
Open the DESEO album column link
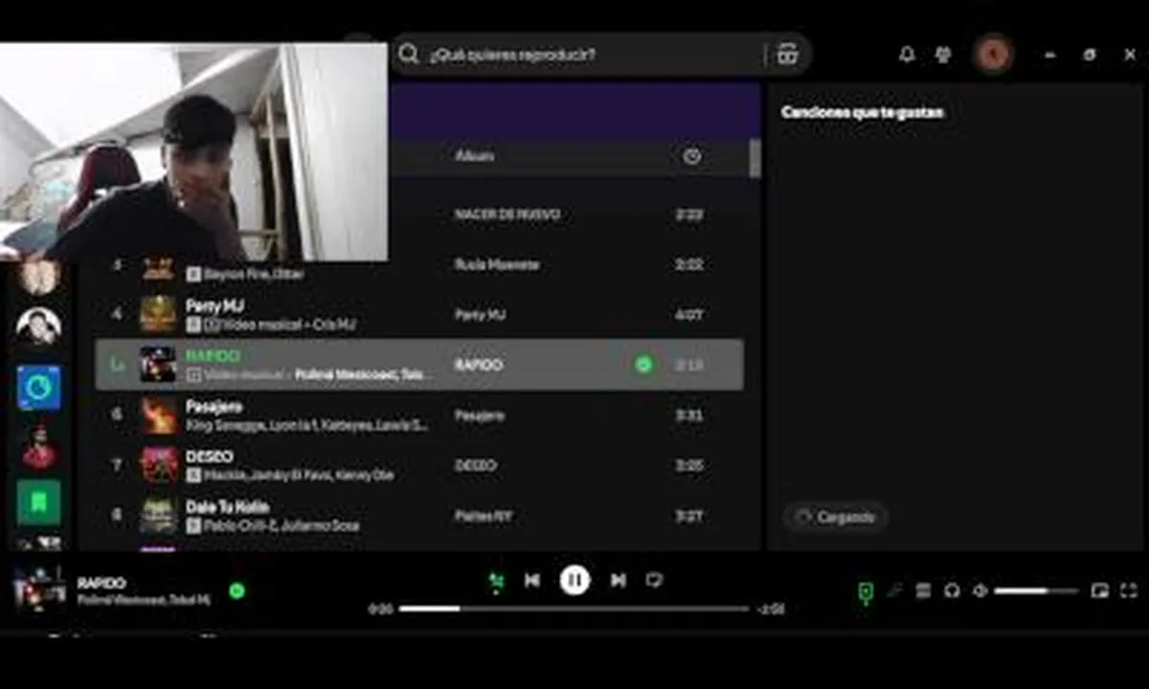[476, 466]
